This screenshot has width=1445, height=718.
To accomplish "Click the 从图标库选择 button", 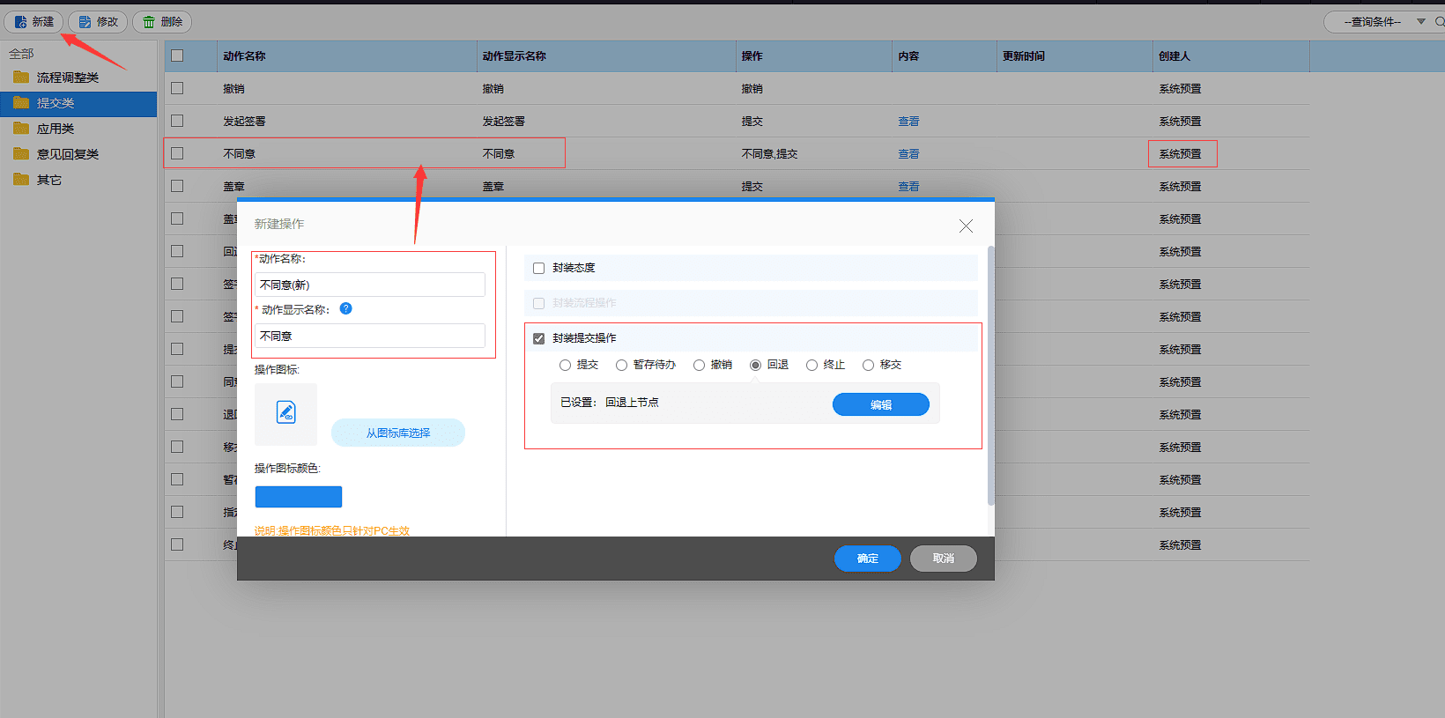I will [x=398, y=433].
